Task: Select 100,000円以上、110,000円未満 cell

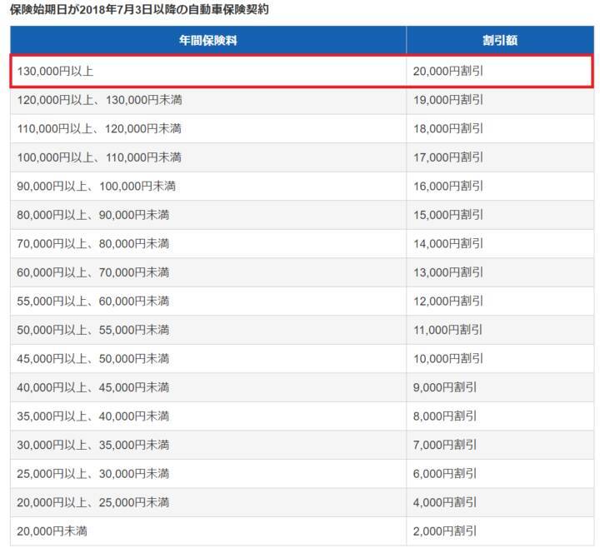Action: (x=208, y=157)
